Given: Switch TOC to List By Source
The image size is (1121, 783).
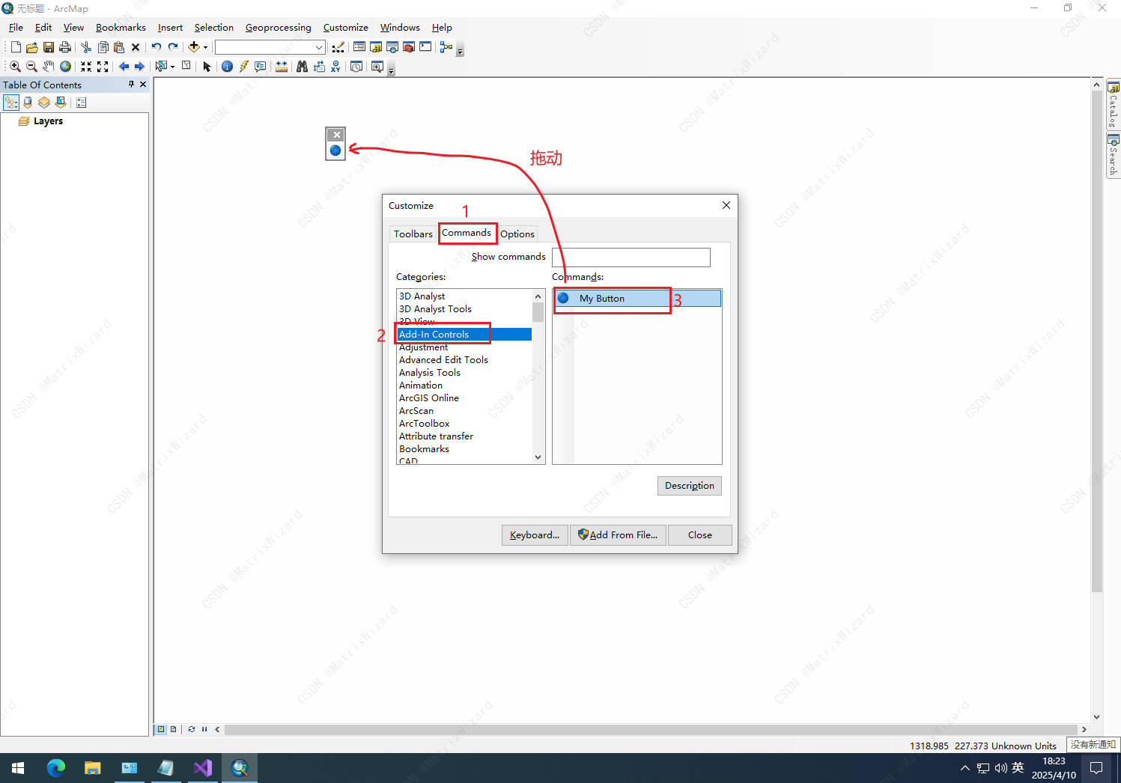Looking at the screenshot, I should click(x=28, y=103).
